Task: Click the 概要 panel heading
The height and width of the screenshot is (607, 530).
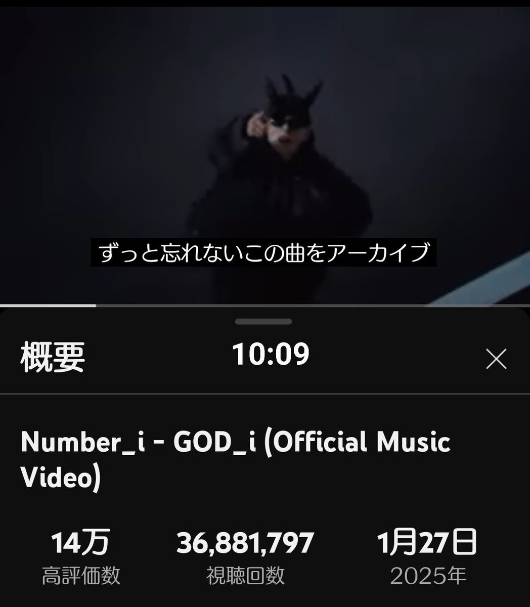Action: [x=53, y=357]
